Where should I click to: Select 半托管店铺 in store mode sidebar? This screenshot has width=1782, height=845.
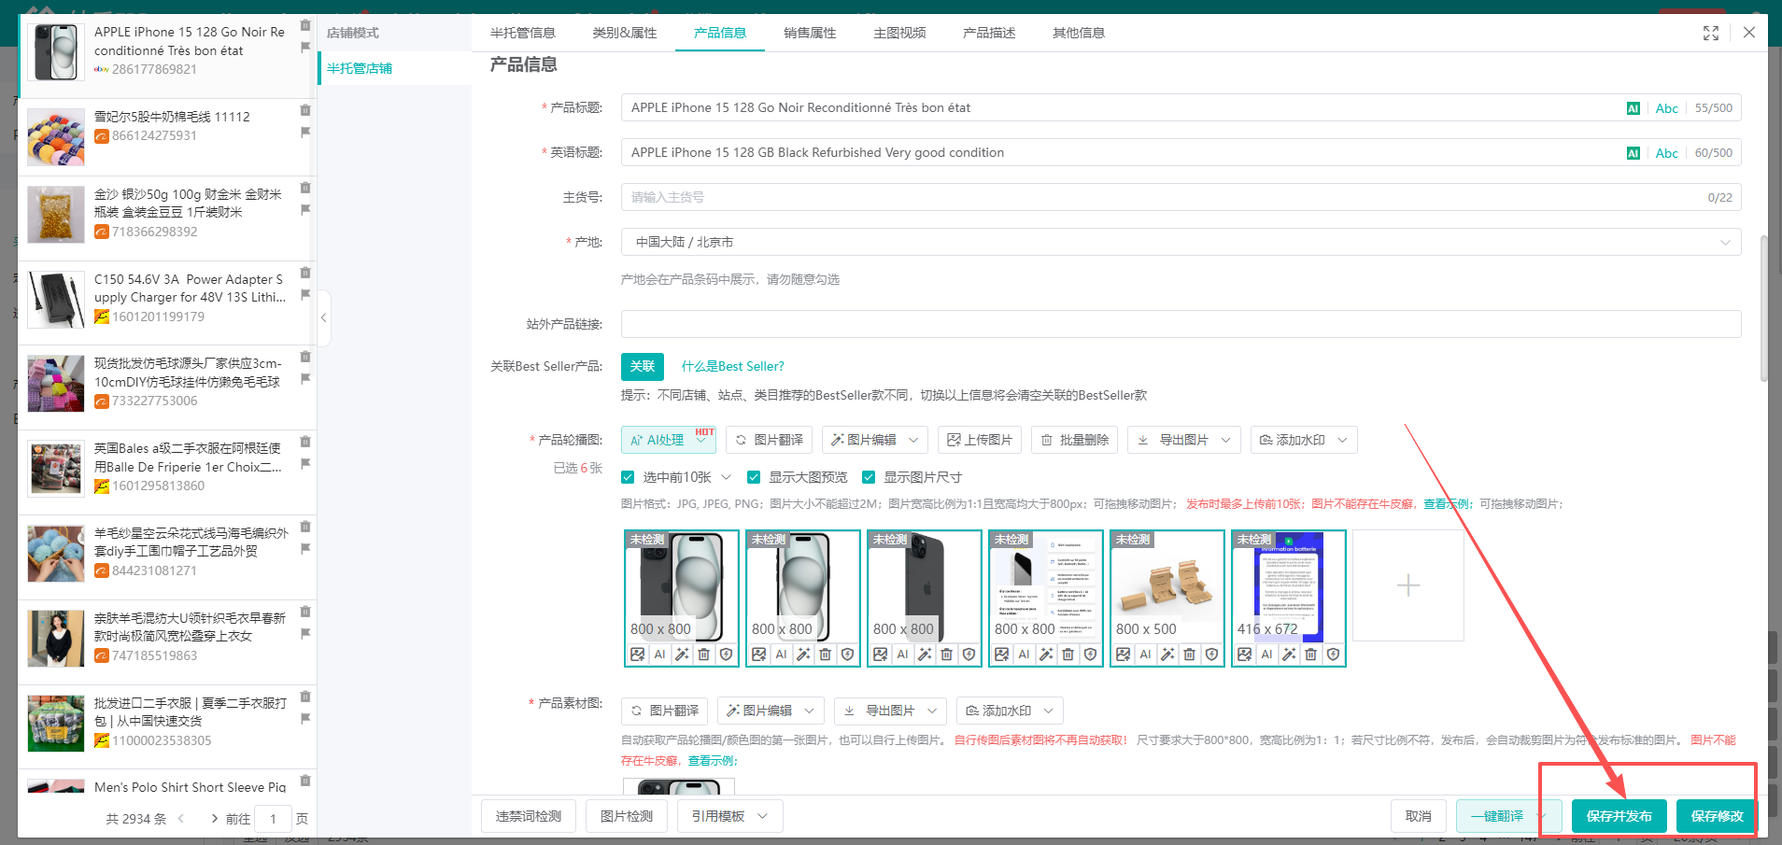(395, 68)
